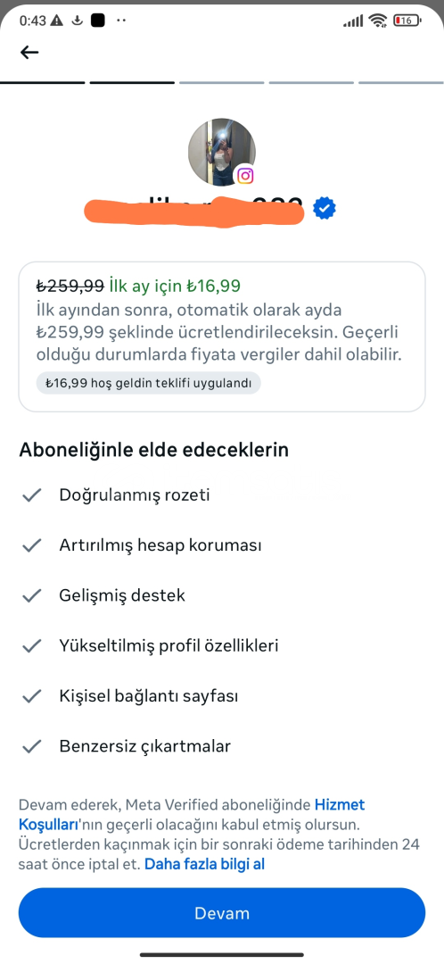
Task: Tap the back arrow icon
Action: coord(29,53)
